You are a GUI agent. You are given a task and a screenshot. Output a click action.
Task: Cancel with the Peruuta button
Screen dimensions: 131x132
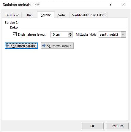[118, 126]
